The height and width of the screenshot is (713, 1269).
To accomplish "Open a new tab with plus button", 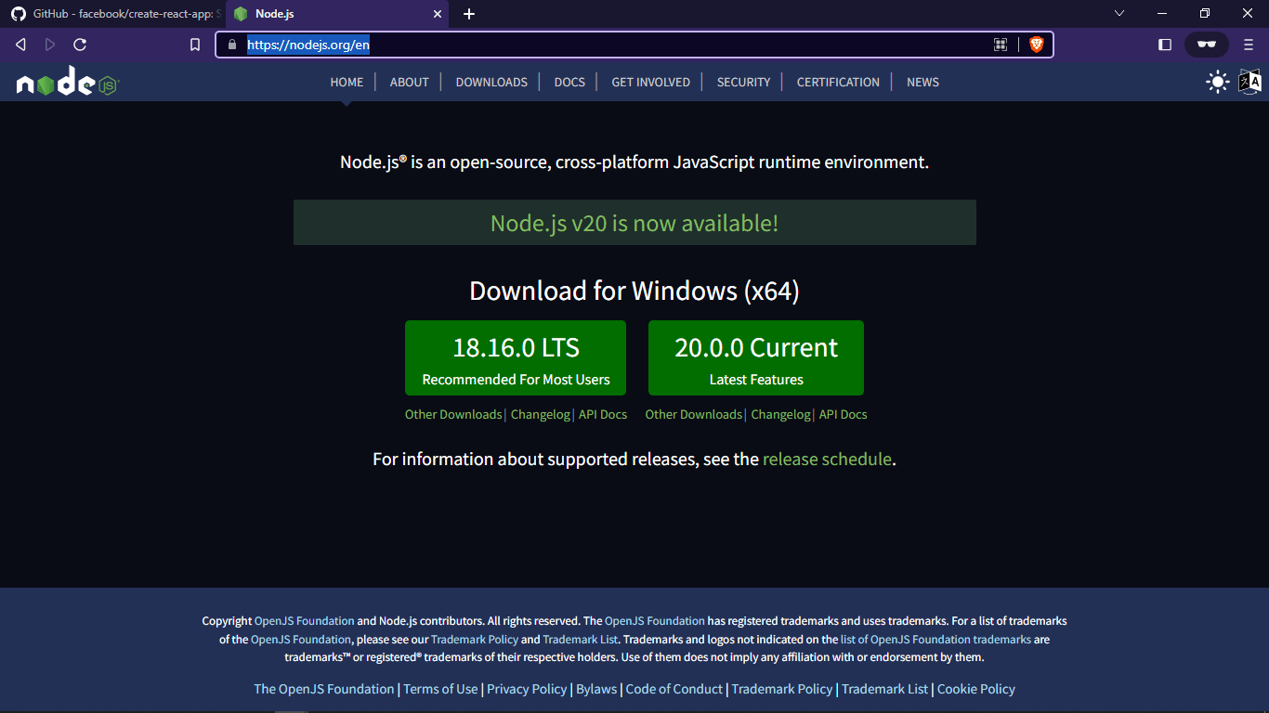I will [469, 14].
